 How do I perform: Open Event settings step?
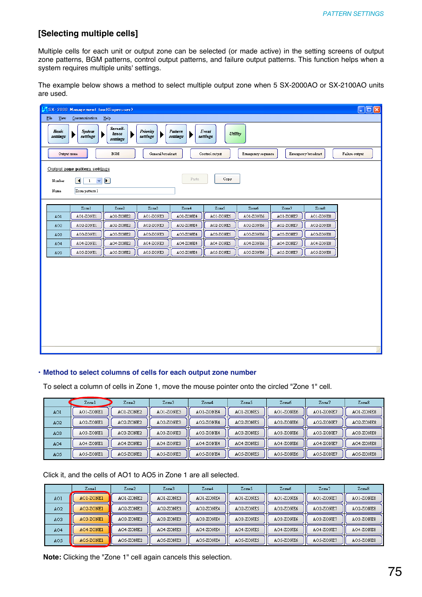pyautogui.click(x=206, y=134)
